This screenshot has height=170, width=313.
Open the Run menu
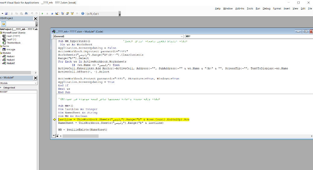click(x=258, y=8)
